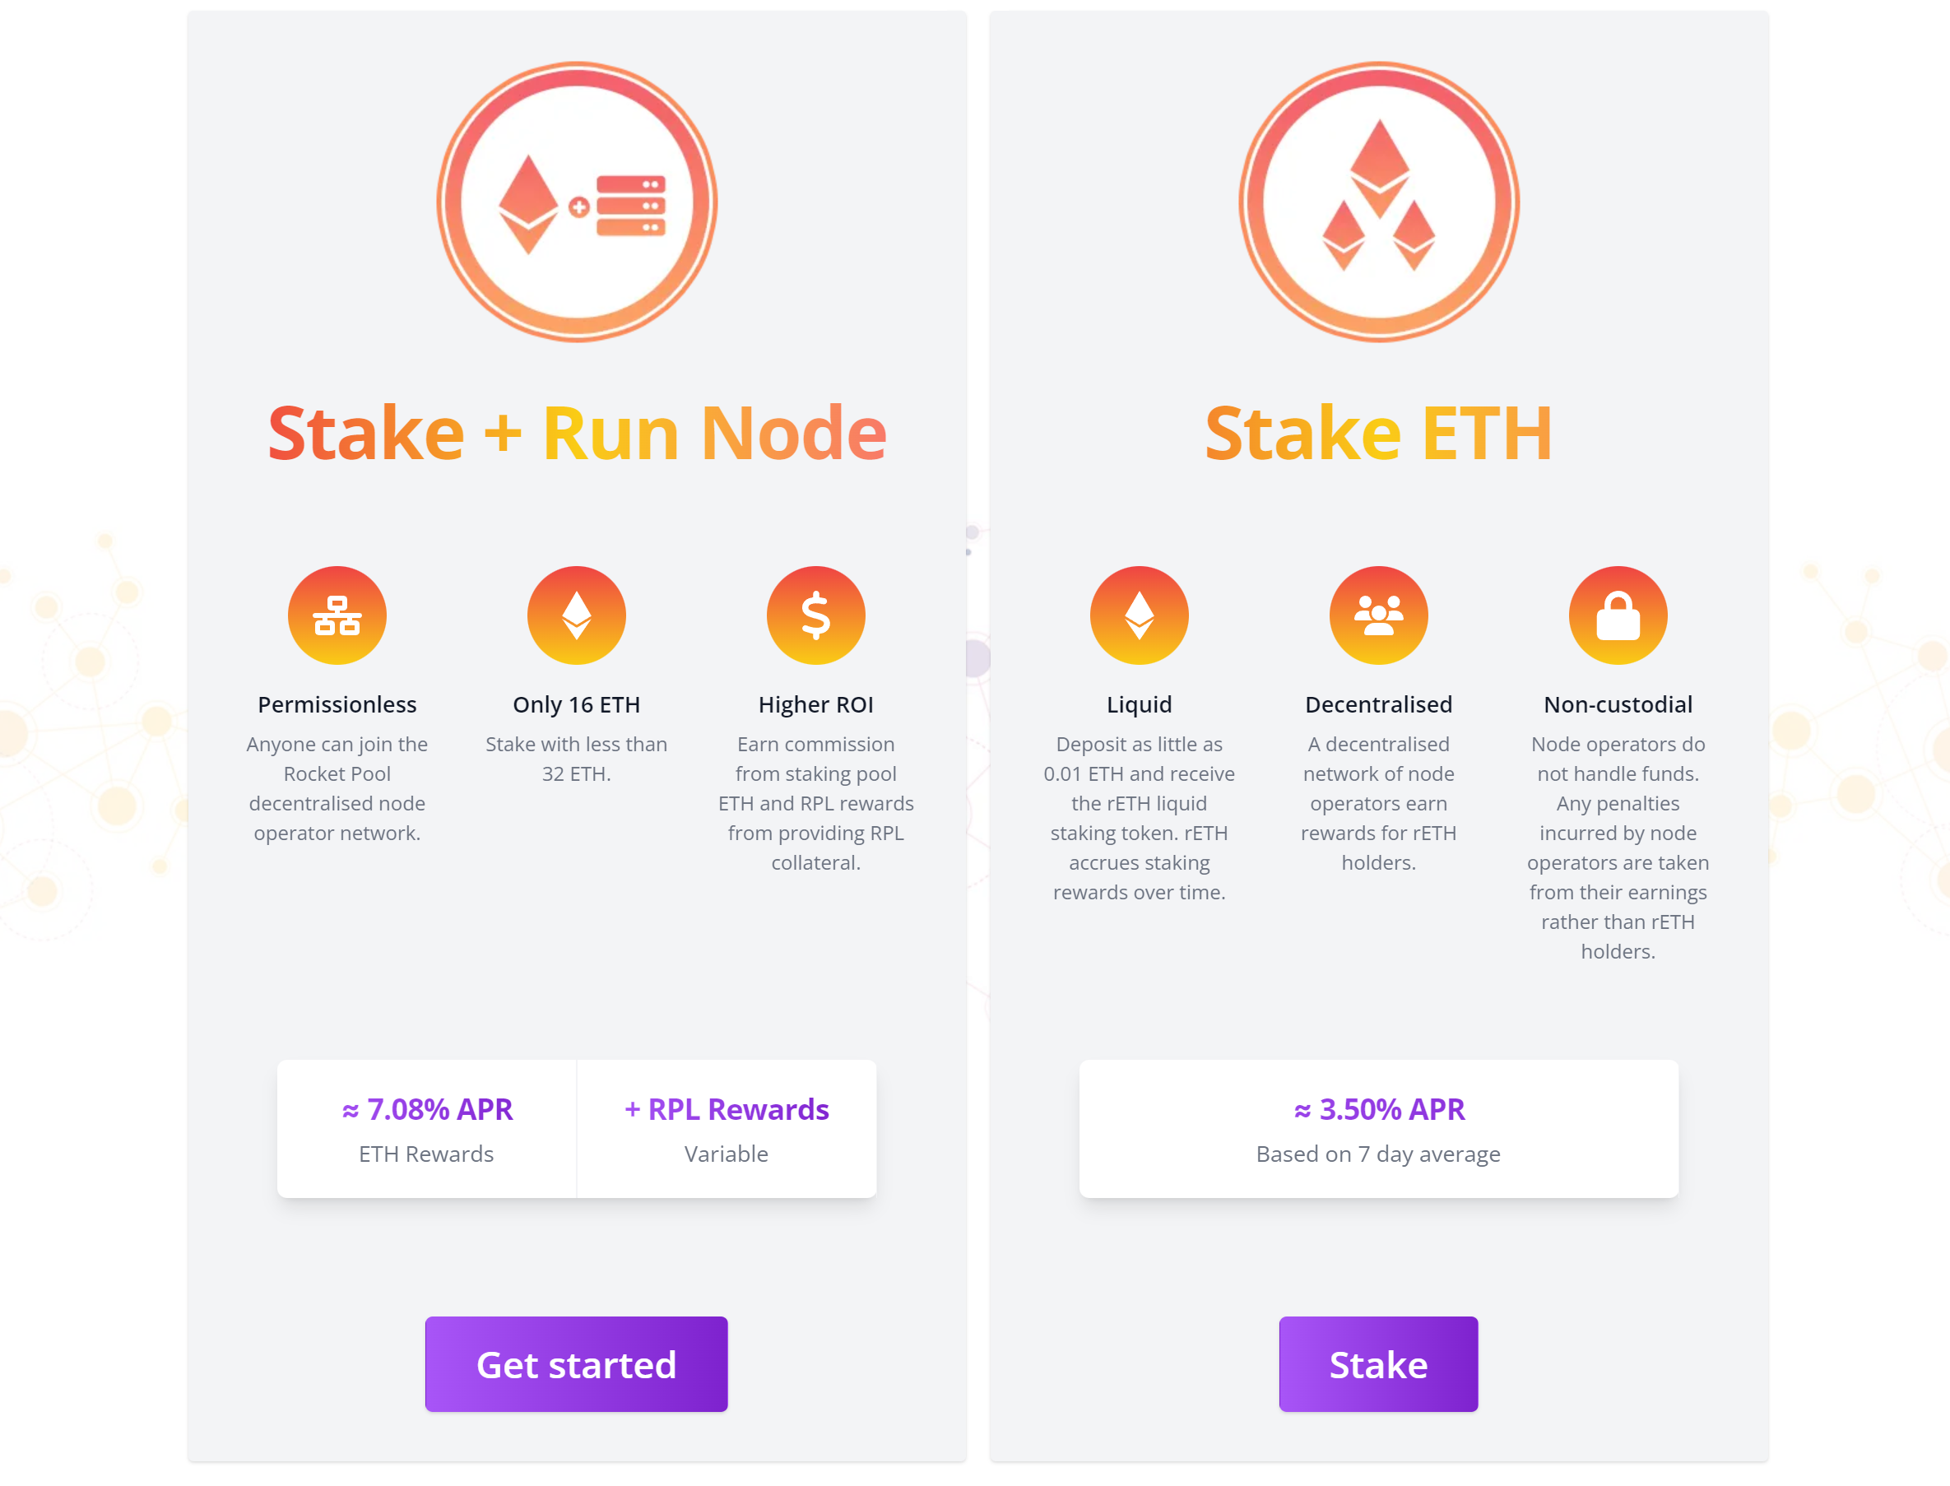
Task: Click the Decentralised users group icon
Action: [1378, 615]
